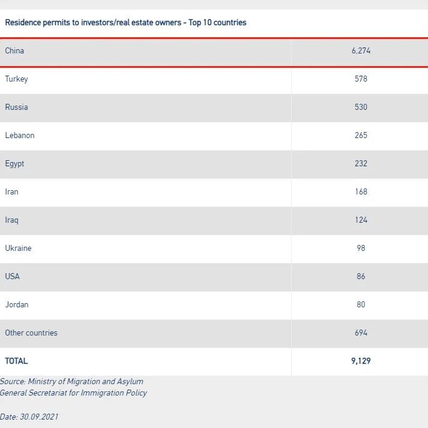Click the 86 value for USA
This screenshot has width=428, height=428.
coord(361,276)
